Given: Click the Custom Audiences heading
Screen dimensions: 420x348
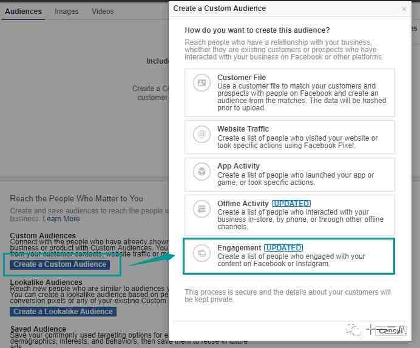Looking at the screenshot, I should 43,236.
